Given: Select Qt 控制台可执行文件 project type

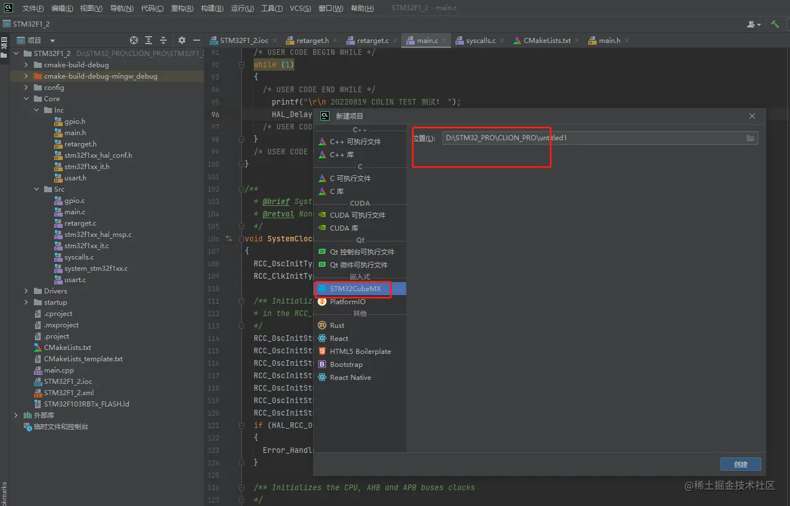Looking at the screenshot, I should click(360, 252).
